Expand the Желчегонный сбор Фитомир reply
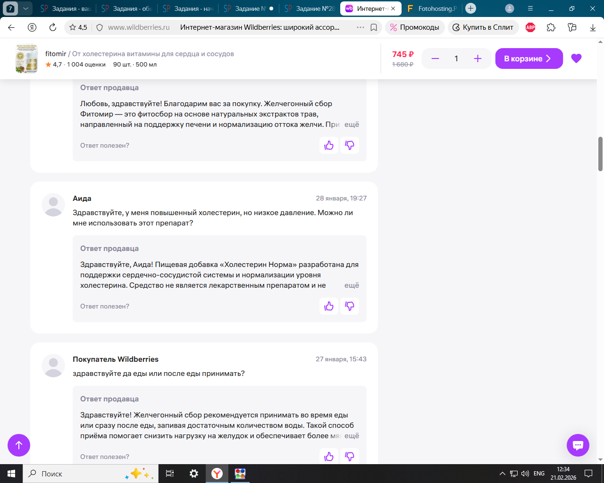The height and width of the screenshot is (483, 604). (352, 125)
